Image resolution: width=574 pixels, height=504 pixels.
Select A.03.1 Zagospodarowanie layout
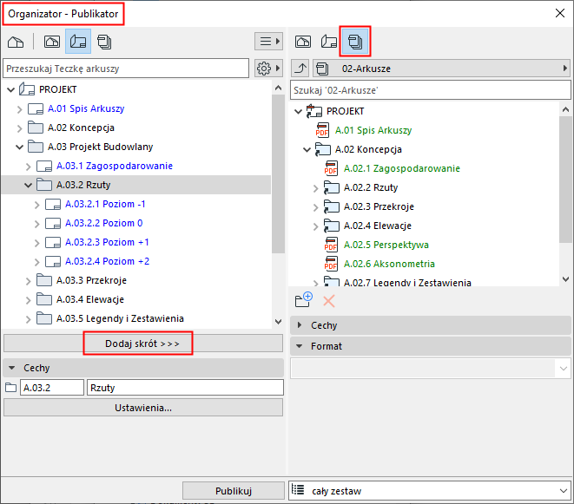[x=115, y=166]
